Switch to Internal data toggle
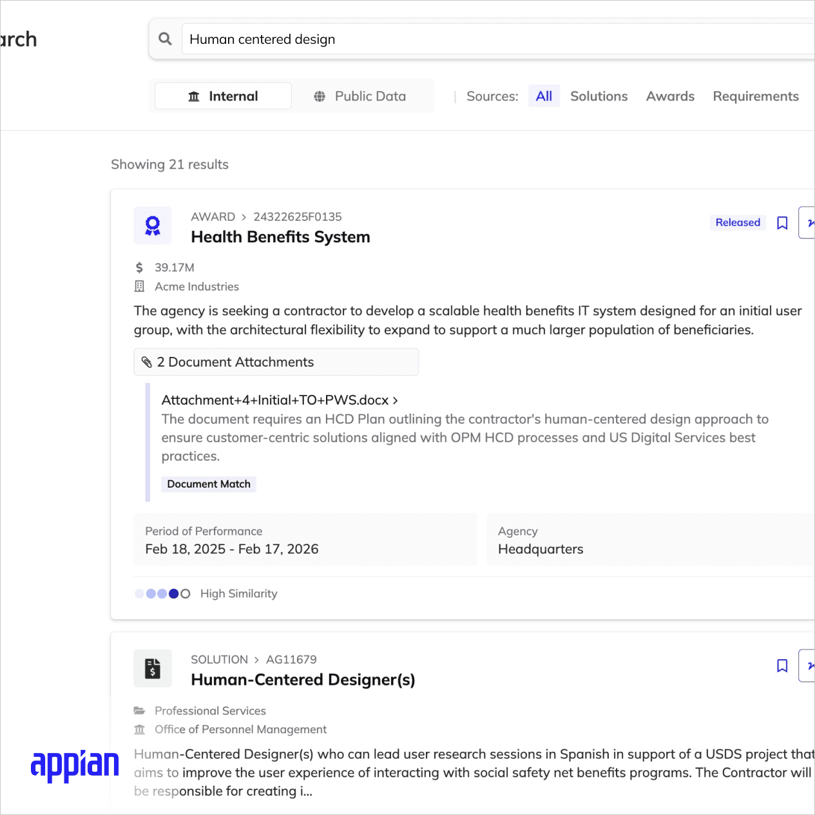The width and height of the screenshot is (815, 815). click(x=223, y=96)
